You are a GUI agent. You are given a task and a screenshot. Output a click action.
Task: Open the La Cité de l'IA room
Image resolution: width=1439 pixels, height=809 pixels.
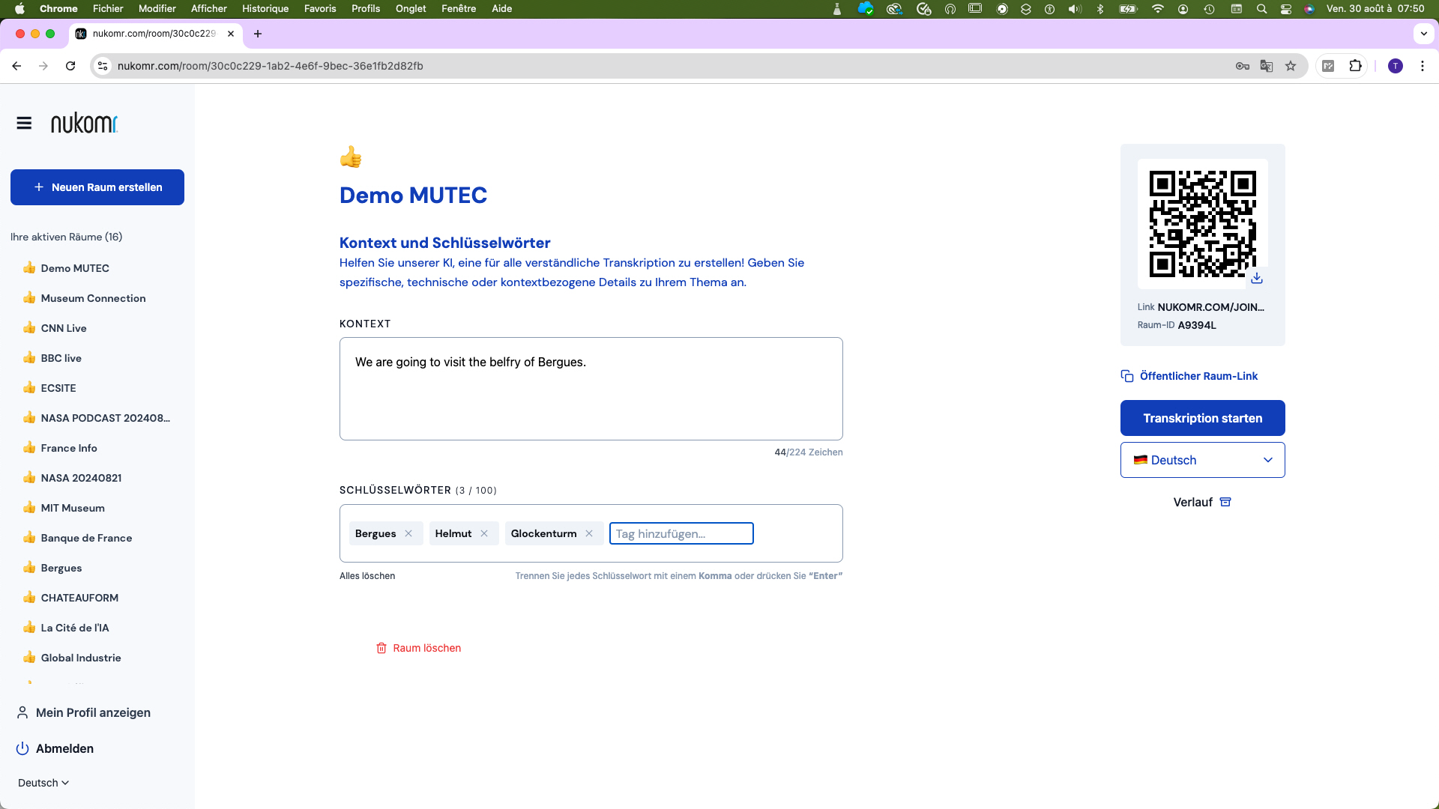(x=75, y=628)
